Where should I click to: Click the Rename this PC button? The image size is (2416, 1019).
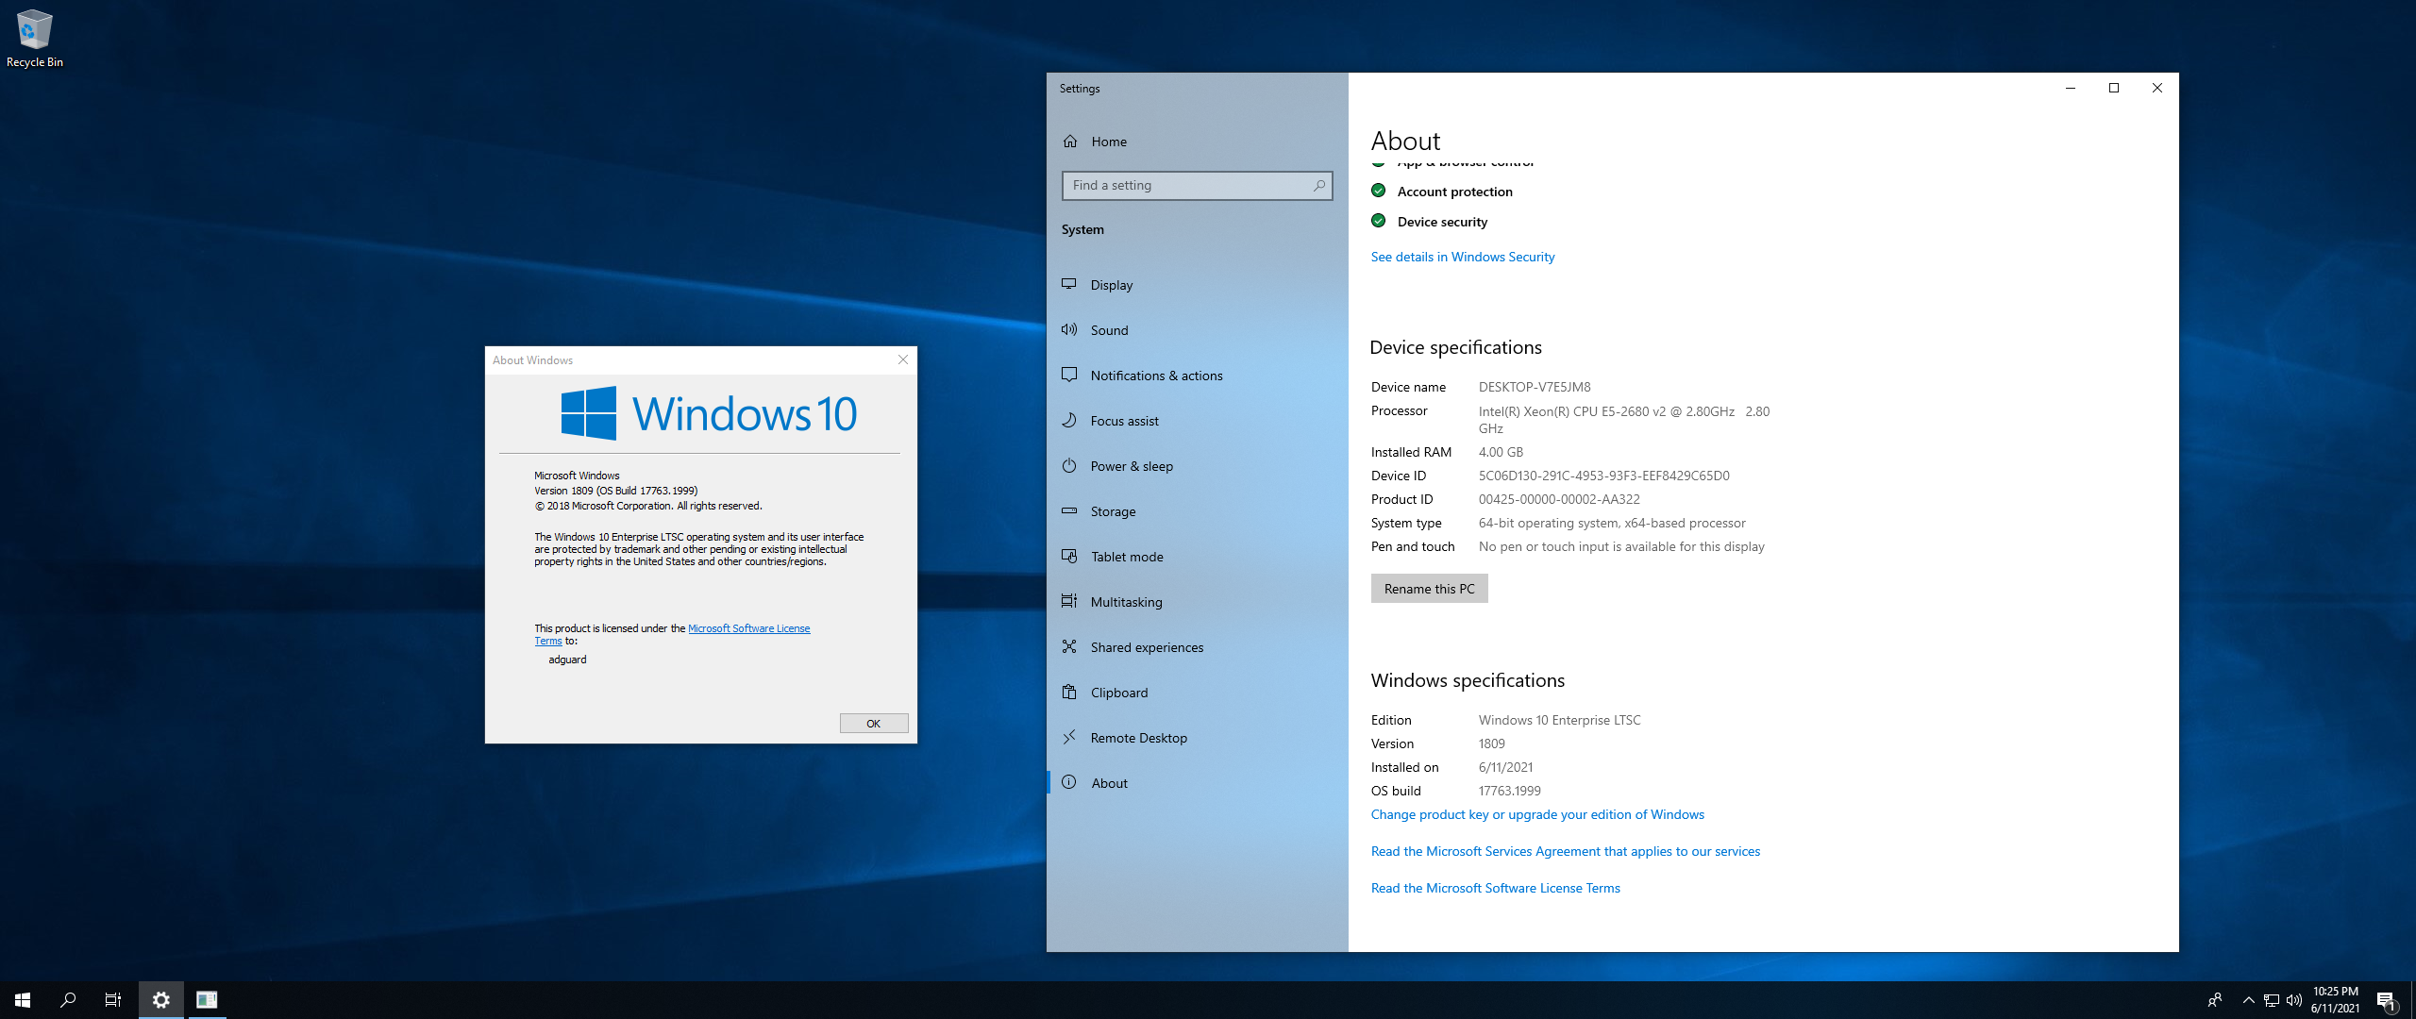(1429, 589)
